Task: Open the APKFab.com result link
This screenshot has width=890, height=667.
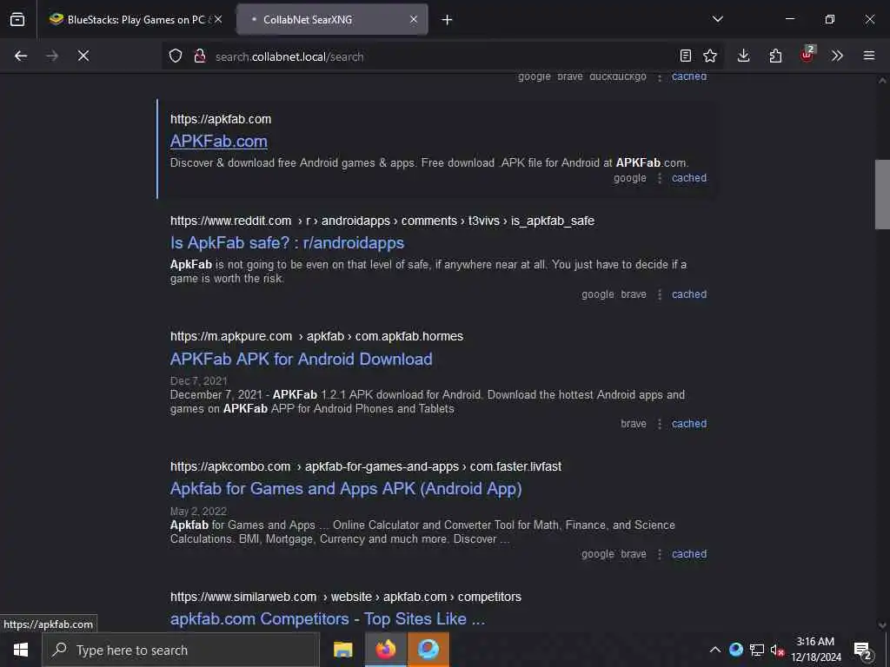Action: point(218,142)
